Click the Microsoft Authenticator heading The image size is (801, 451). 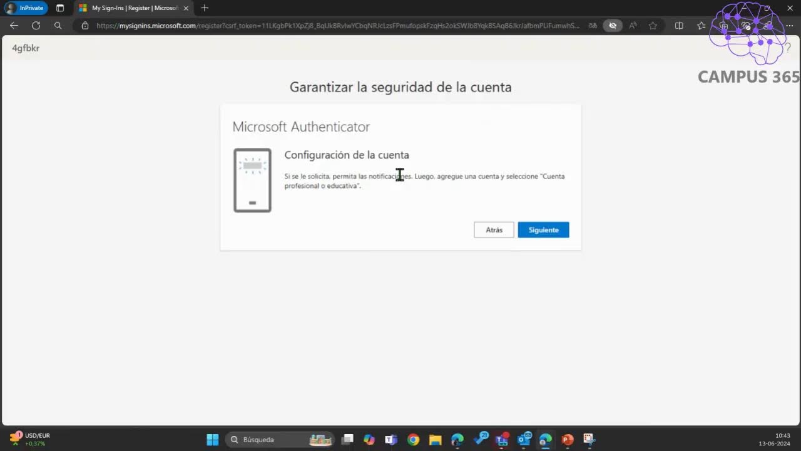tap(301, 127)
